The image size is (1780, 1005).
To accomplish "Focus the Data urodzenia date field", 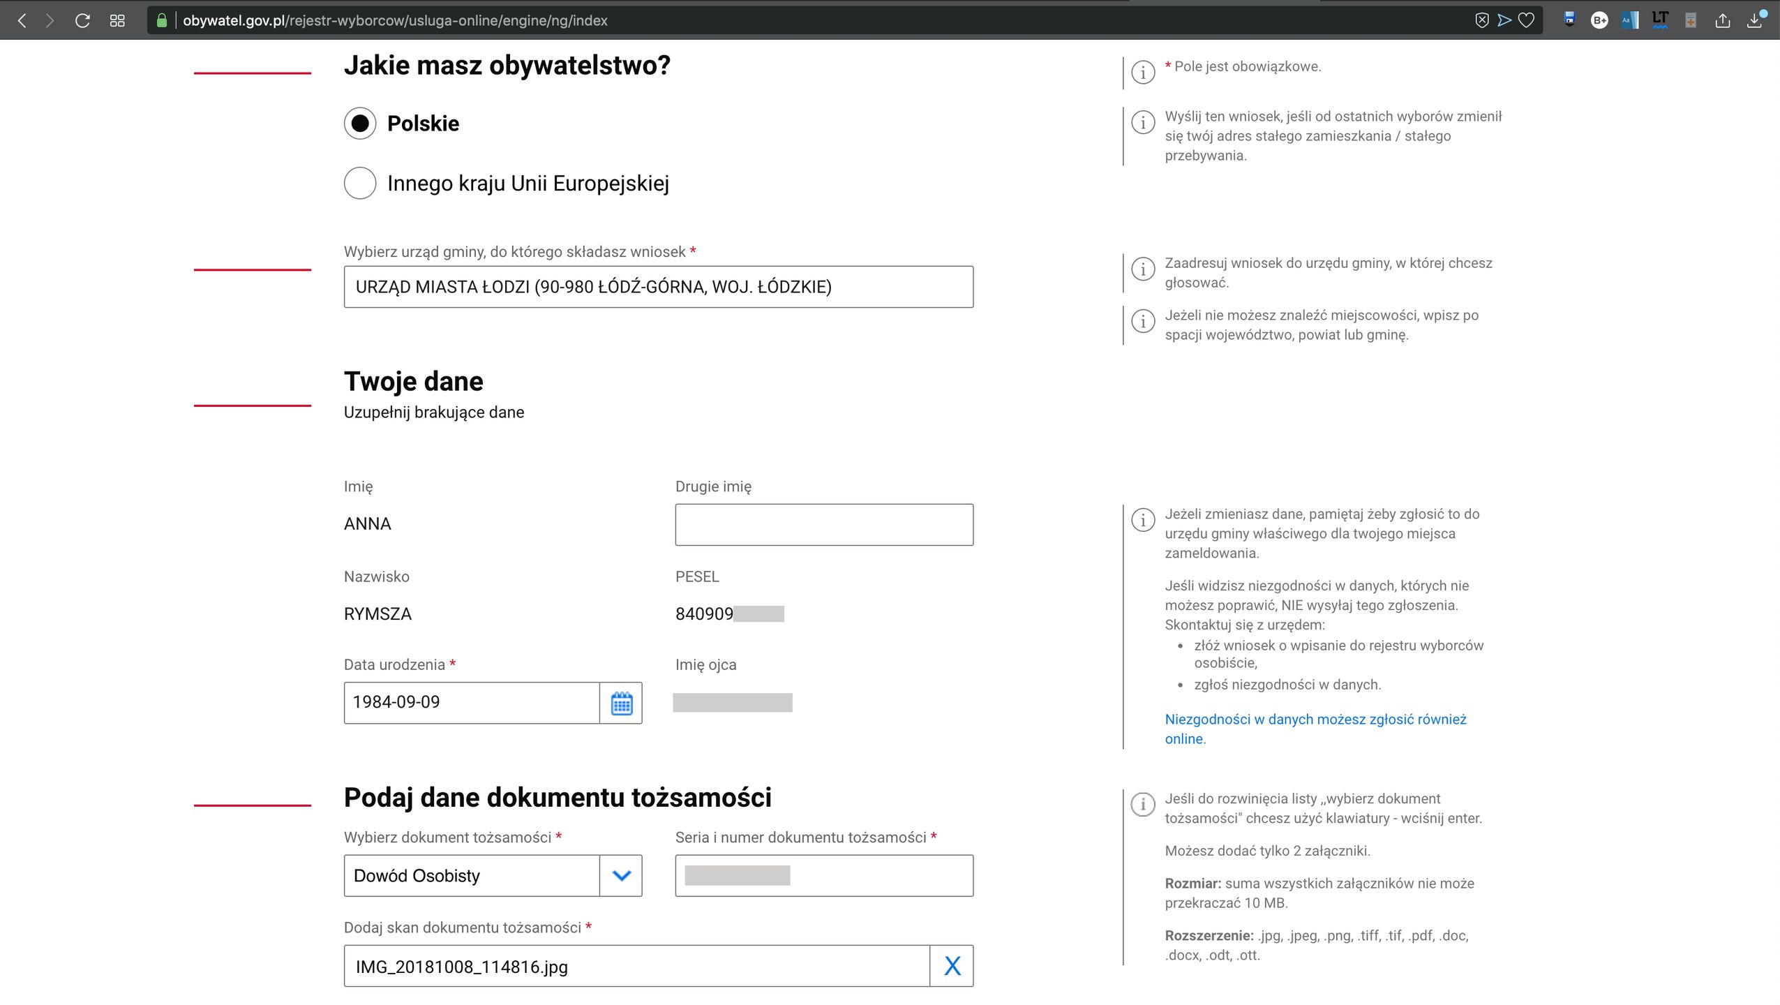I will tap(472, 703).
